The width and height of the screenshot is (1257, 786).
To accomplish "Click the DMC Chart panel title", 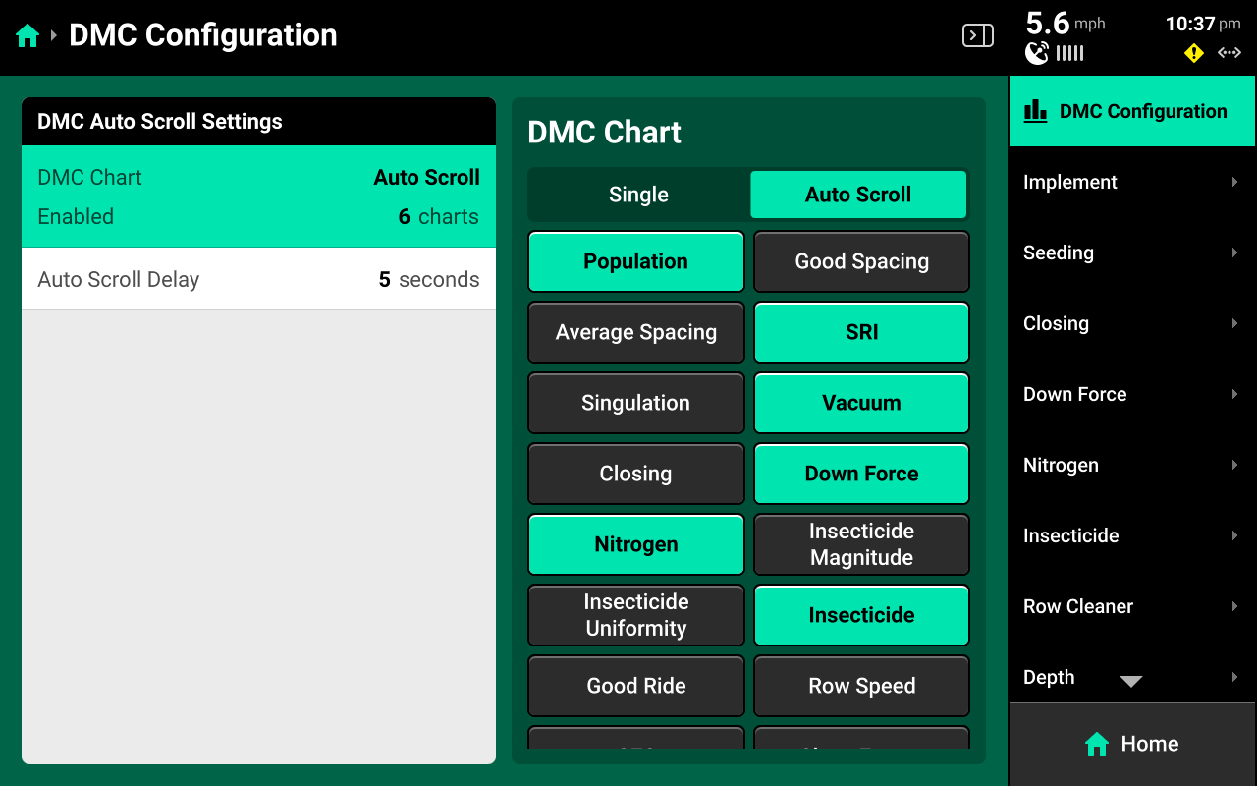I will coord(605,133).
